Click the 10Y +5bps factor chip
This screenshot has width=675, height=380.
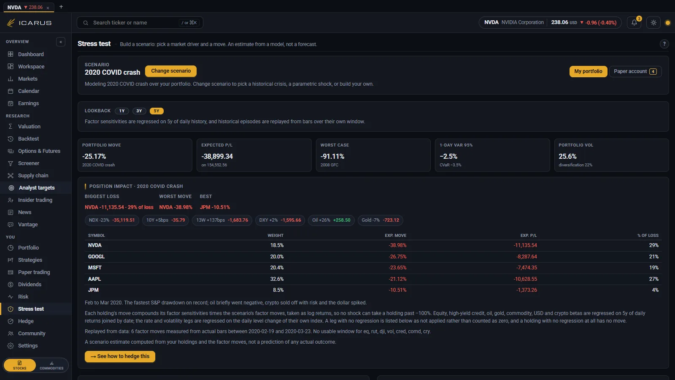coord(165,220)
